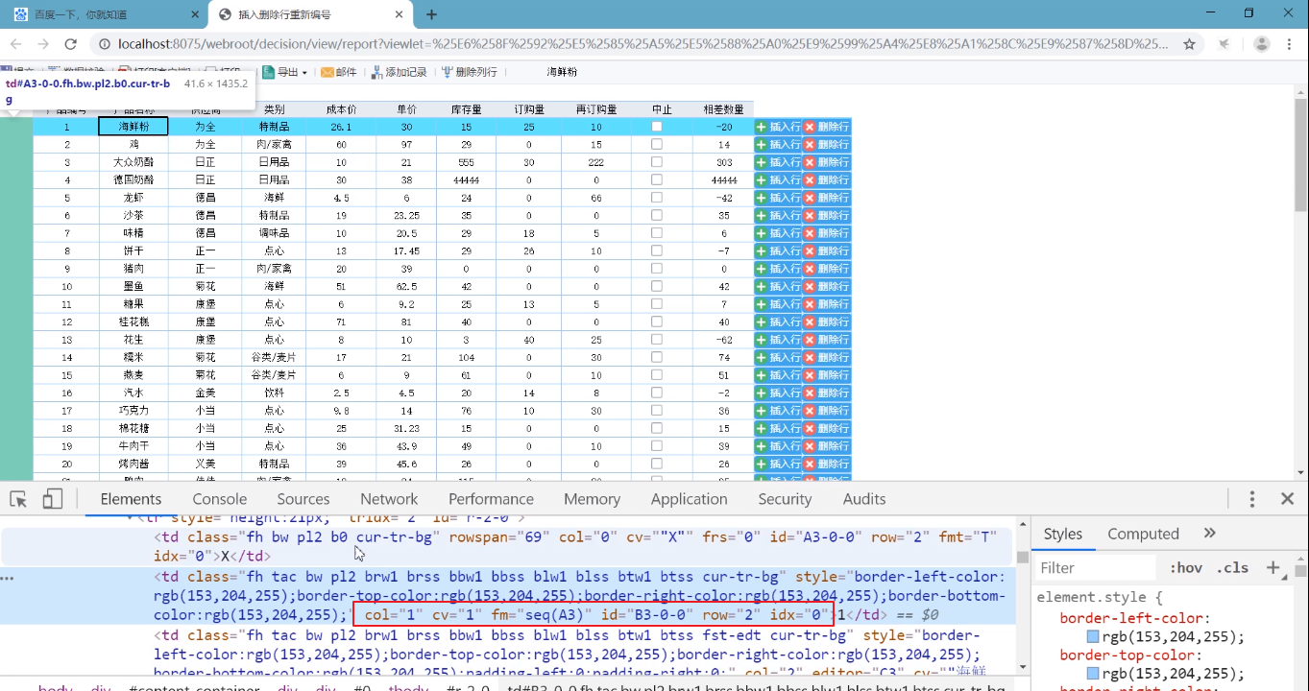
Task: Open the Computed styles tab
Action: pyautogui.click(x=1143, y=534)
